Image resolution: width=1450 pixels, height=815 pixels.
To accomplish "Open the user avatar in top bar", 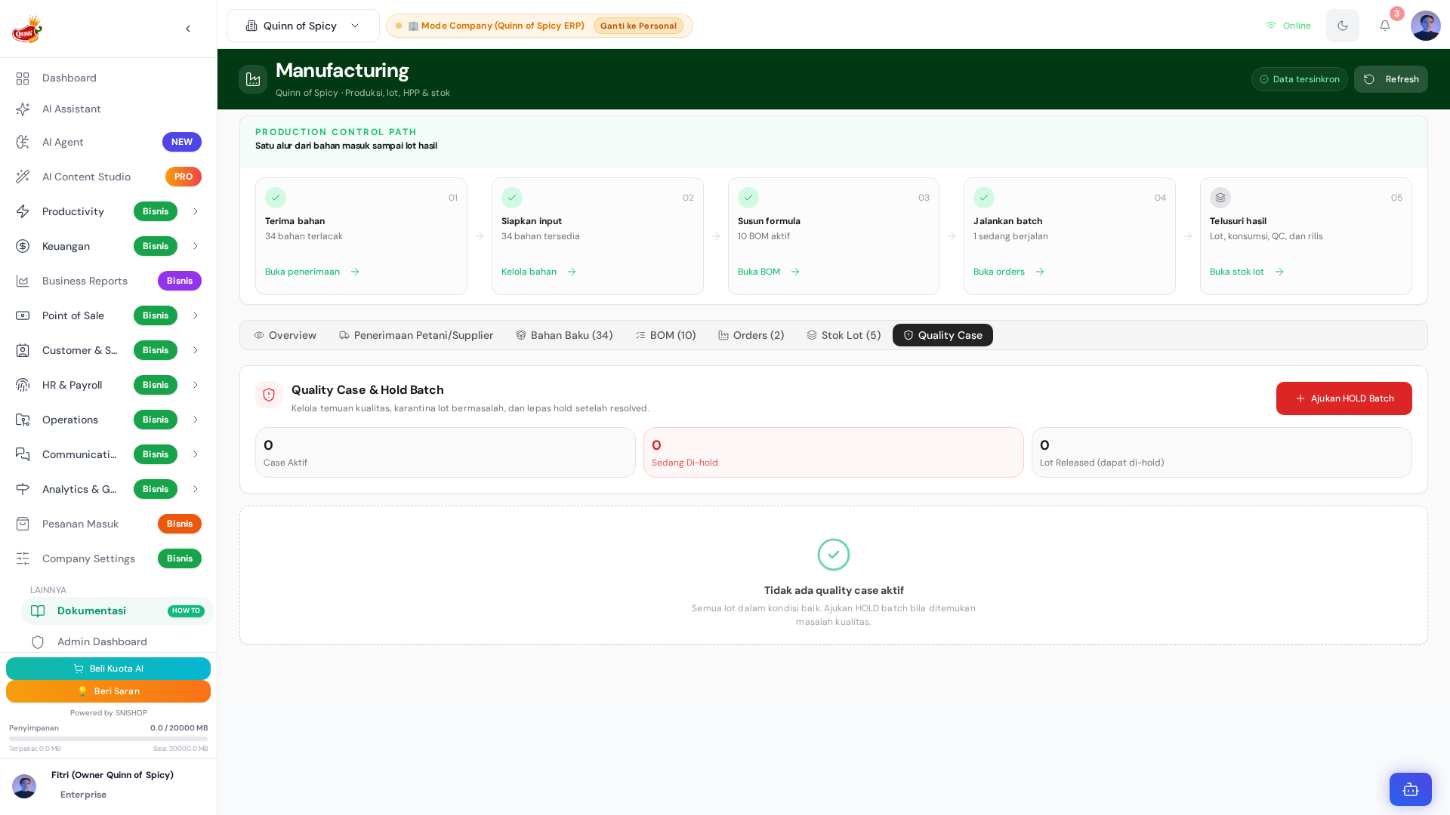I will tap(1426, 26).
